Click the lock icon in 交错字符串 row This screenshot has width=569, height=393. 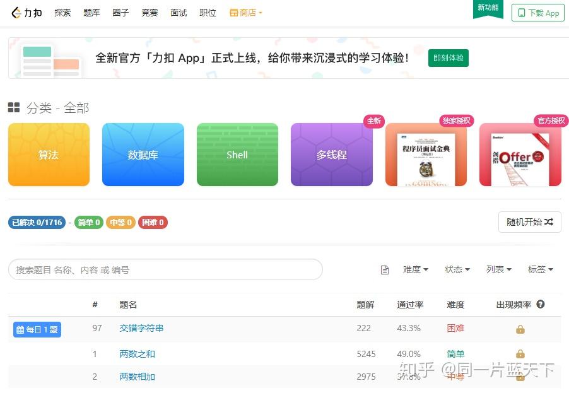pos(520,329)
